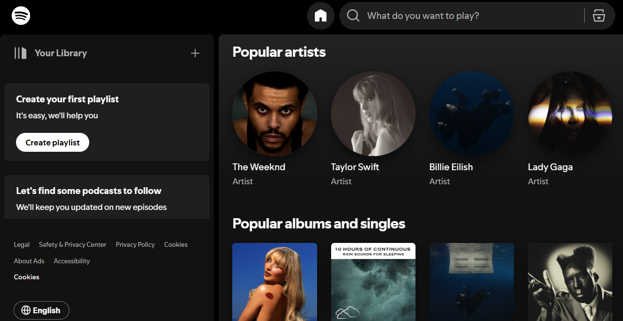Viewport: 623px width, 321px height.
Task: Change language with the English button
Action: click(x=41, y=310)
